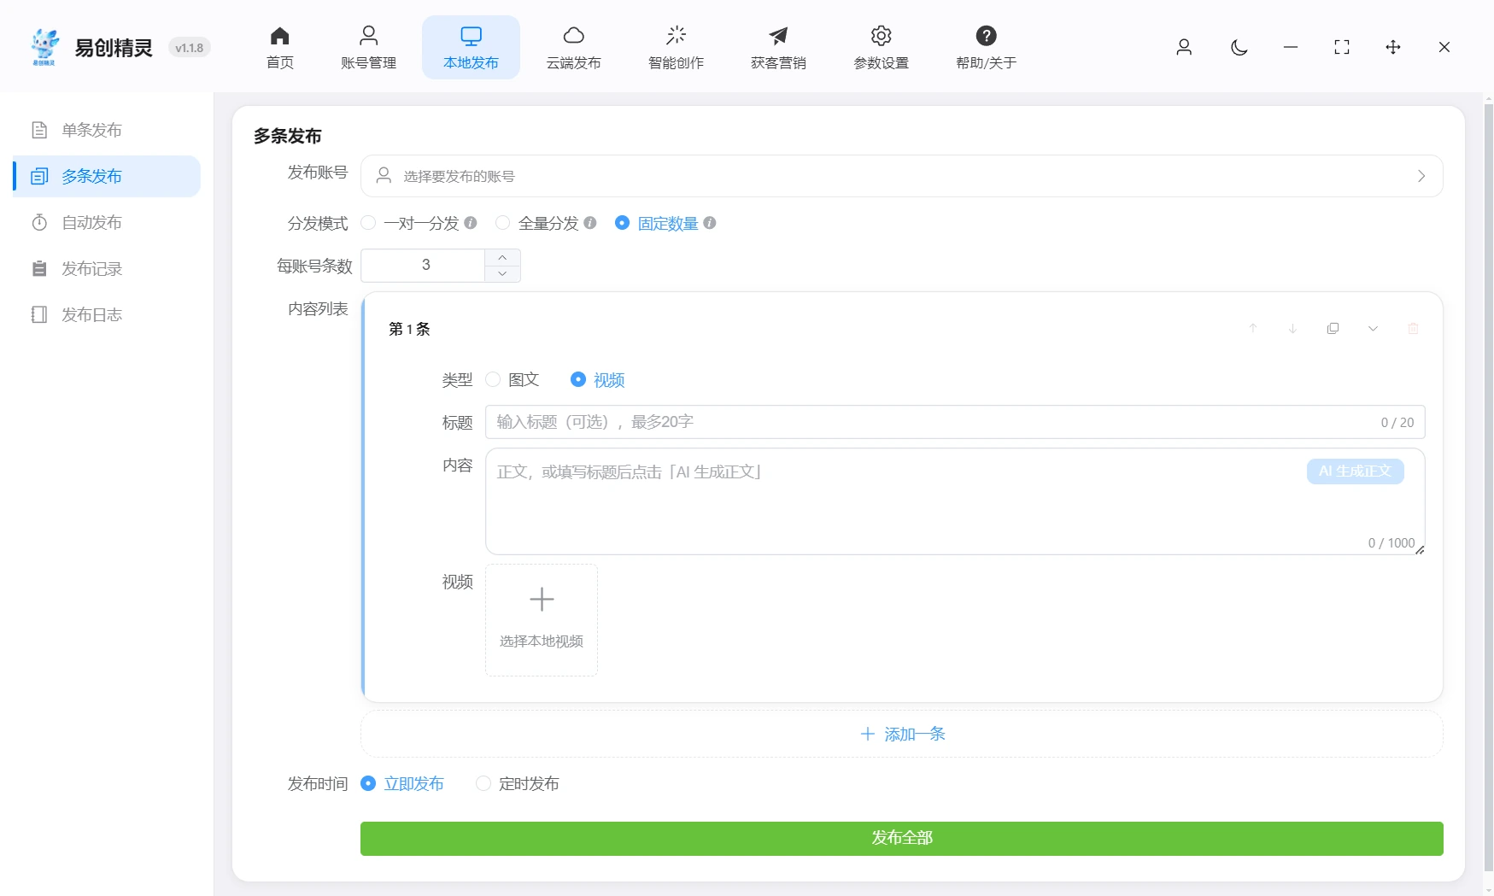Click the move window cross-arrows icon

1393,47
